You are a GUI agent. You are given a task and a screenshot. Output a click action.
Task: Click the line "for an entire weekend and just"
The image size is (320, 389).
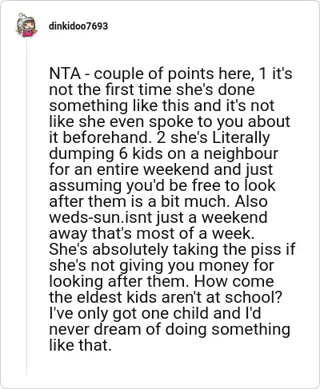(161, 169)
